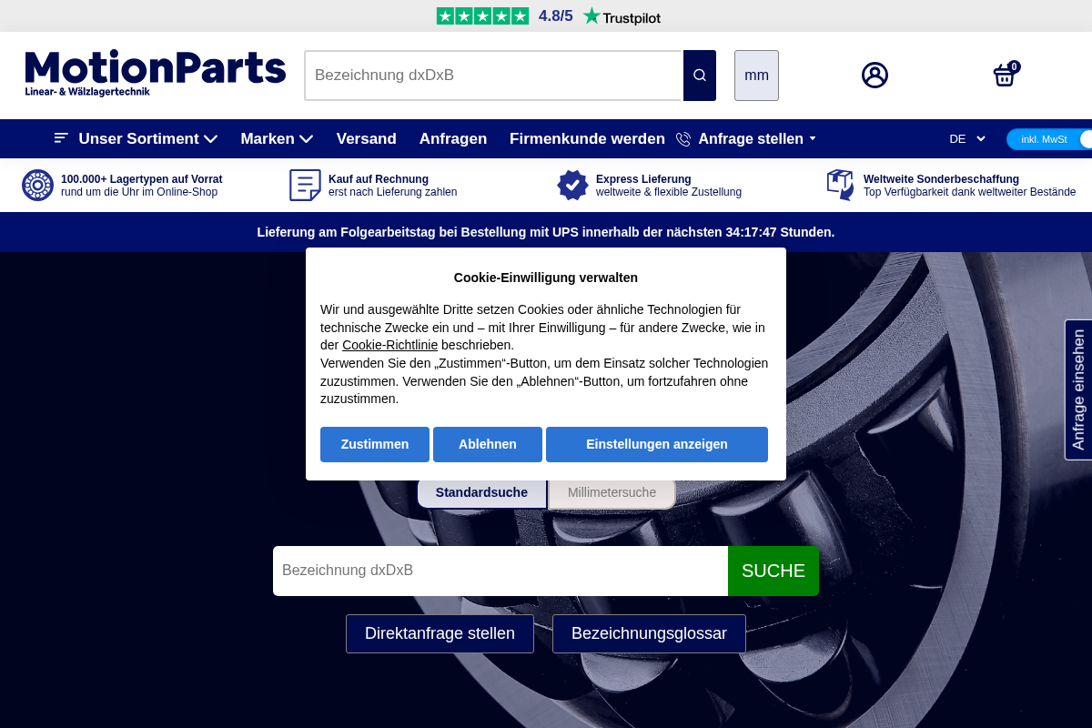Viewport: 1092px width, 728px height.
Task: Select the Standardsuche option
Action: 481,492
